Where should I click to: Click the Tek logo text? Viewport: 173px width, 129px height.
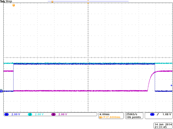tap(2, 2)
